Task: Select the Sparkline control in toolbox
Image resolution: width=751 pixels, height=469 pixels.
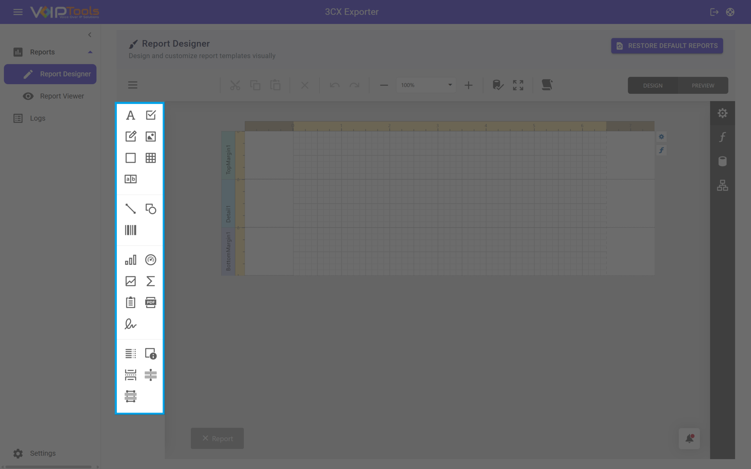Action: pyautogui.click(x=130, y=281)
